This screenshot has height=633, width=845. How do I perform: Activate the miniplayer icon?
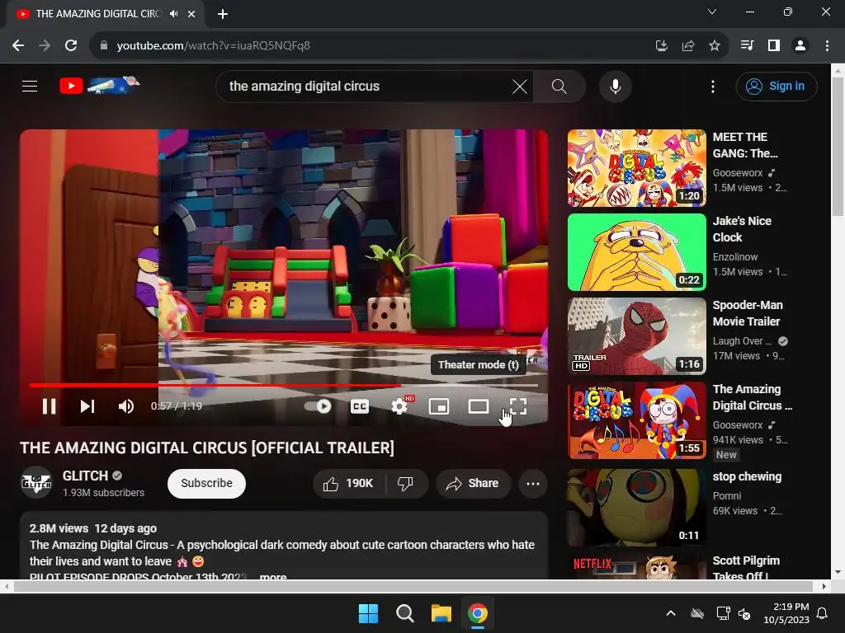[439, 406]
